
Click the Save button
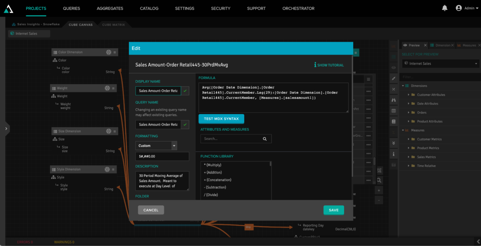(334, 210)
